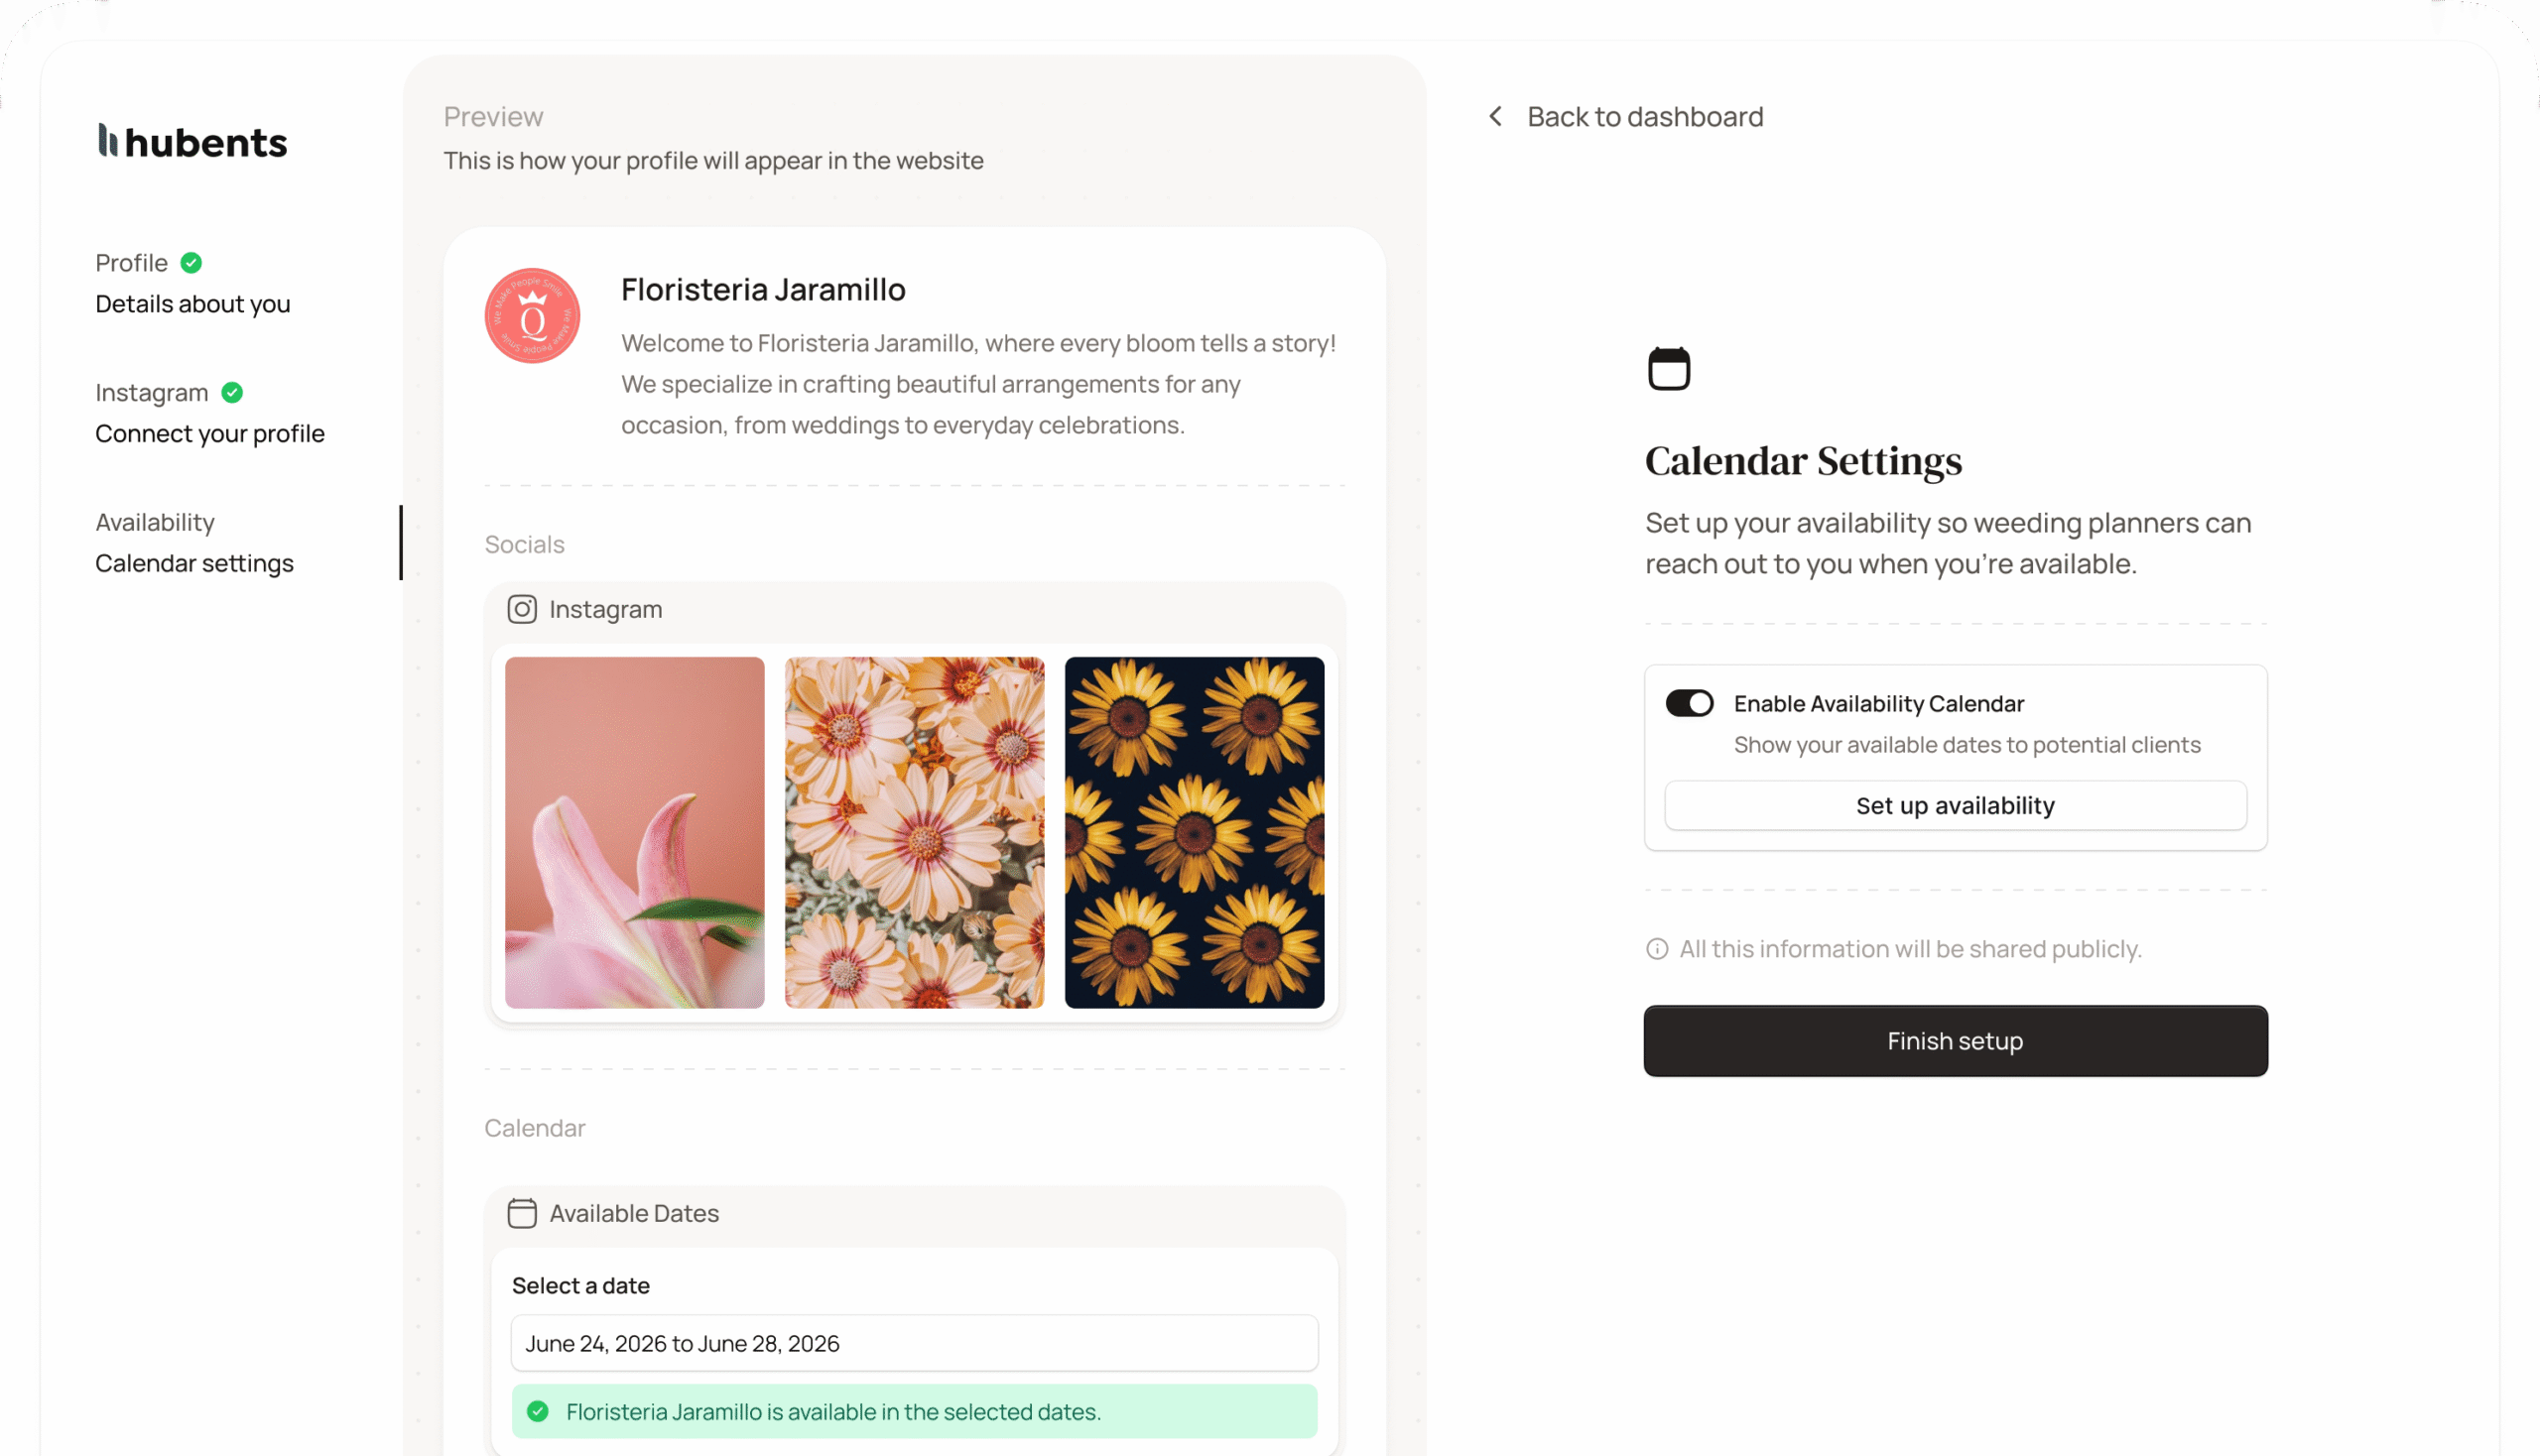Viewport: 2540px width, 1456px height.
Task: Click the Instagram icon under Socials
Action: (521, 609)
